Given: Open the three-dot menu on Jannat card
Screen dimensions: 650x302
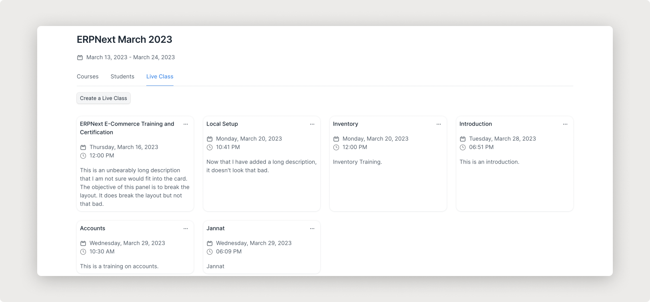Looking at the screenshot, I should tap(312, 228).
